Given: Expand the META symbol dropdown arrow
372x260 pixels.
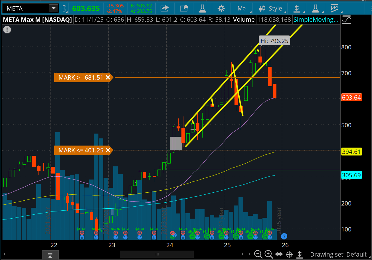Looking at the screenshot, I should 53,8.
